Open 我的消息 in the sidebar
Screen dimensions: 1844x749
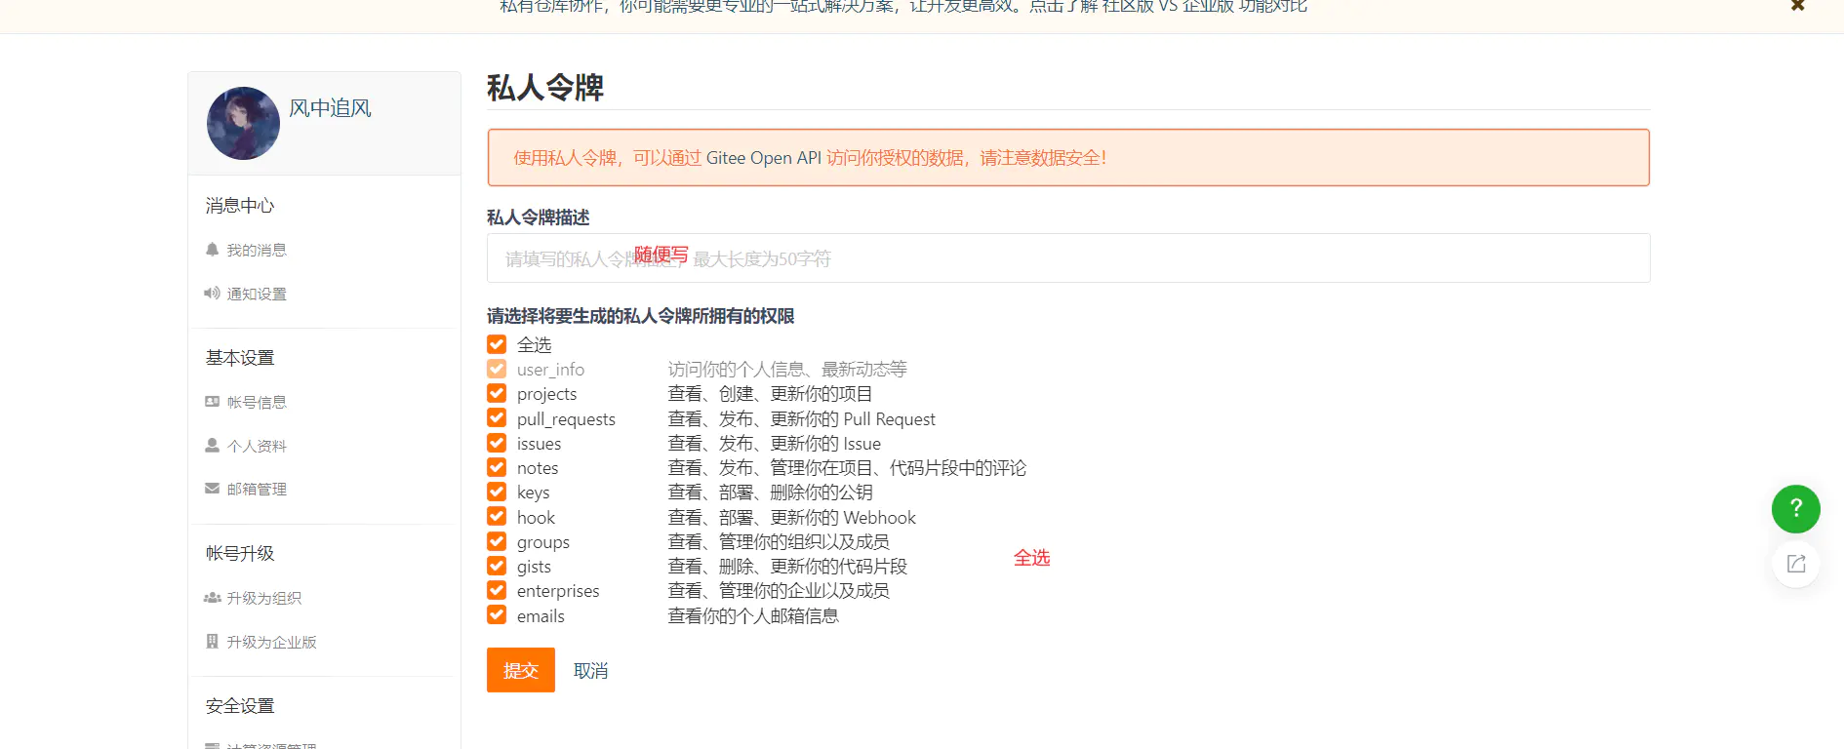257,251
